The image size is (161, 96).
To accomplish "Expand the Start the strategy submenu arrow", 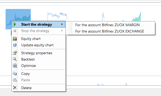I will 62,24.
